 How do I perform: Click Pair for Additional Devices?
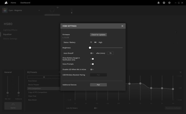pyautogui.click(x=98, y=85)
